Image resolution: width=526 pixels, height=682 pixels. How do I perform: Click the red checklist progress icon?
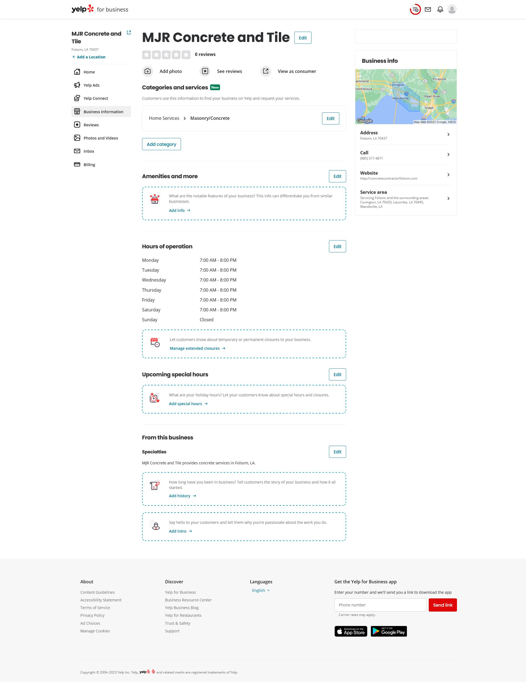point(415,9)
